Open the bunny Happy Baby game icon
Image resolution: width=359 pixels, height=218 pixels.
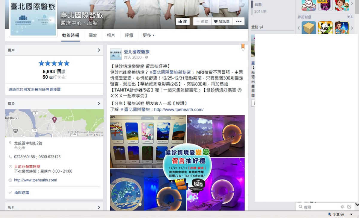309,5
